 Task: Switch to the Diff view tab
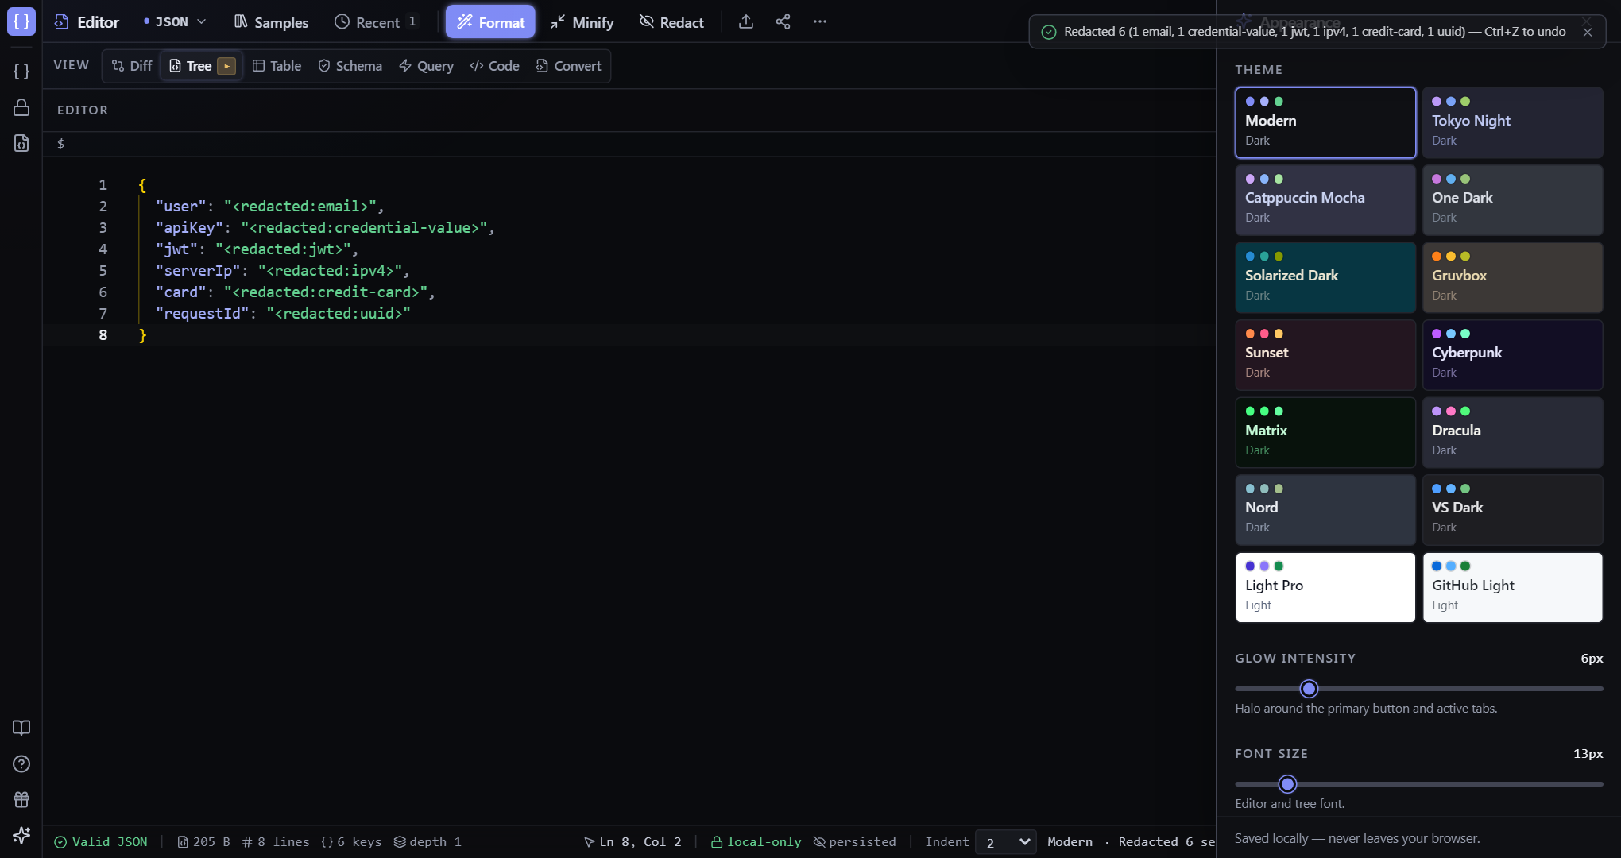click(x=132, y=66)
